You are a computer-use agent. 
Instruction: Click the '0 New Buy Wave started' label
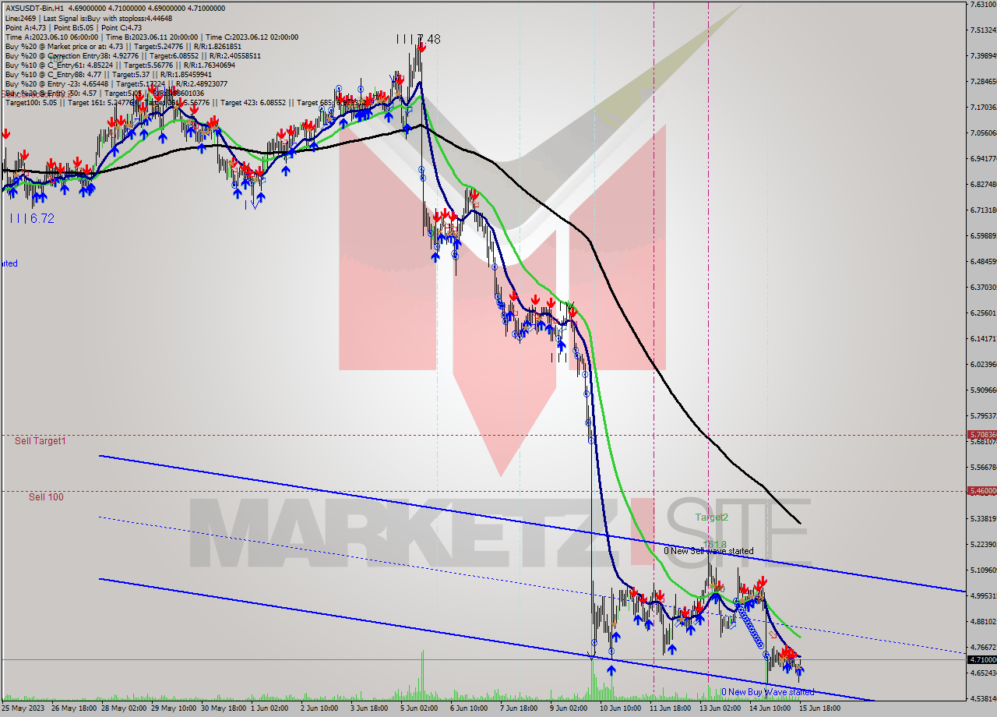pos(767,692)
